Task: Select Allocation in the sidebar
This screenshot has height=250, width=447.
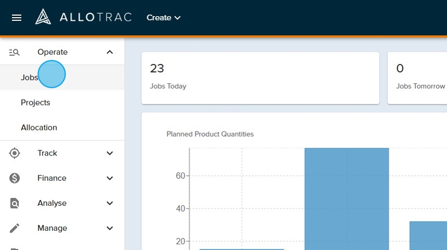Action: (x=39, y=127)
